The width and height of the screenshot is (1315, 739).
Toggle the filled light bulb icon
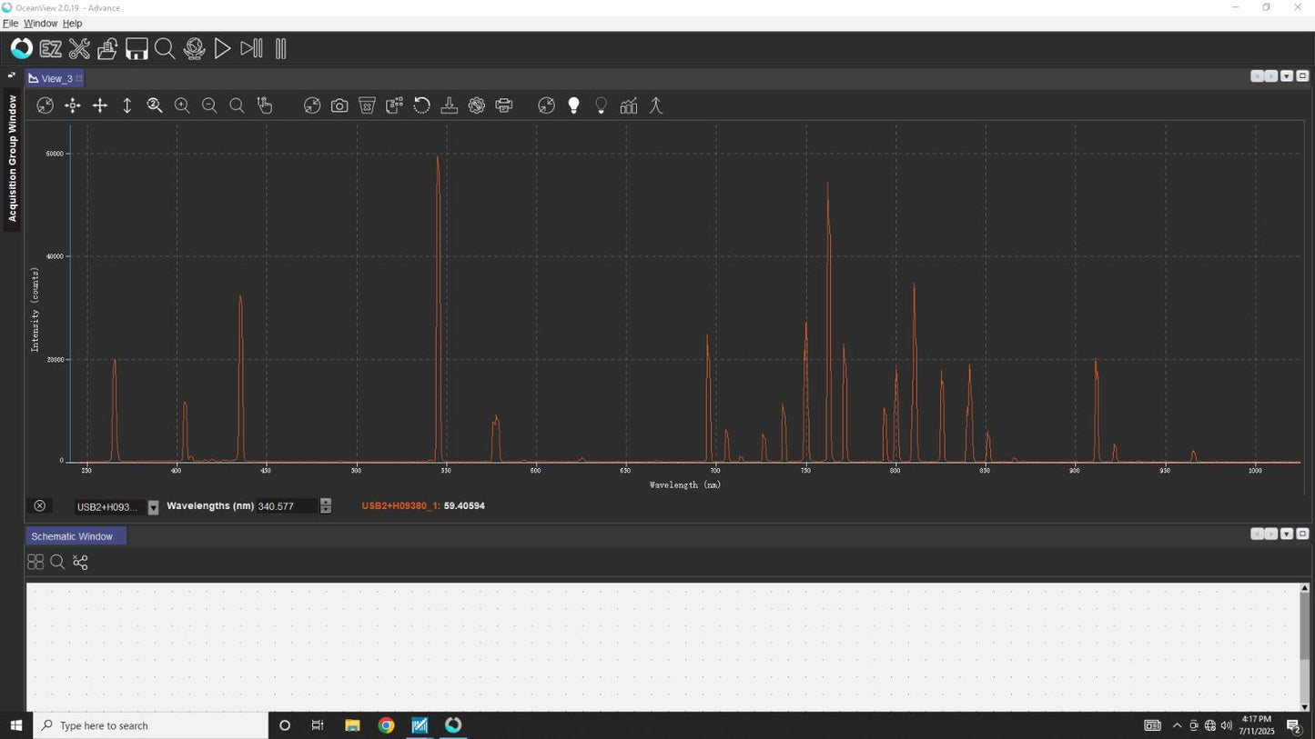573,106
